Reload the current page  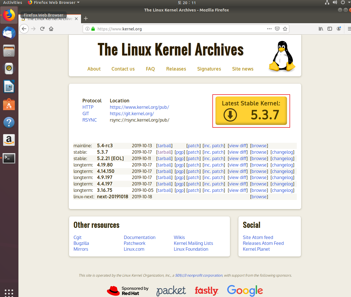point(42,29)
